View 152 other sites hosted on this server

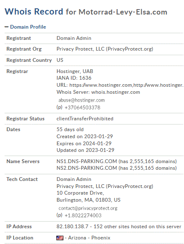(138, 227)
